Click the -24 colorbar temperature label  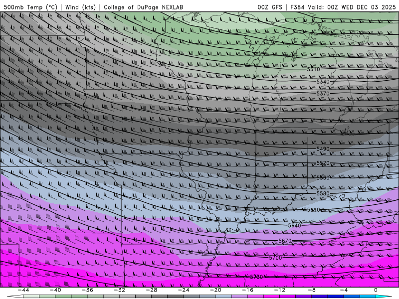point(184,290)
